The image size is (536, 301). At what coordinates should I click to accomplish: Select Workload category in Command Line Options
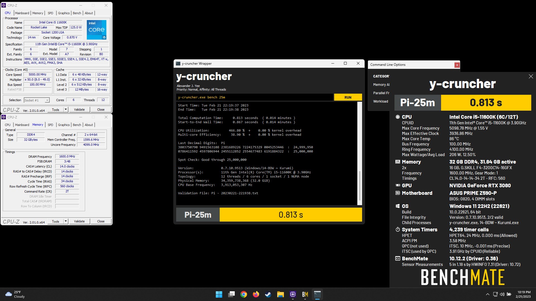coord(381,101)
